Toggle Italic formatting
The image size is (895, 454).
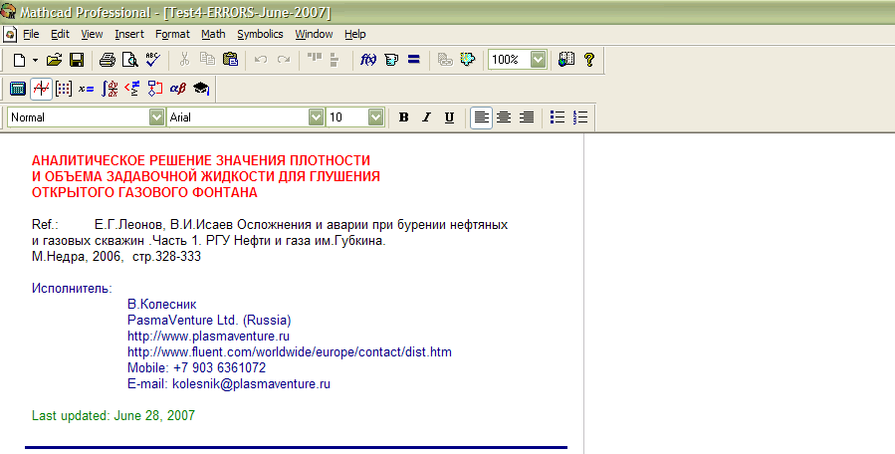(x=426, y=117)
